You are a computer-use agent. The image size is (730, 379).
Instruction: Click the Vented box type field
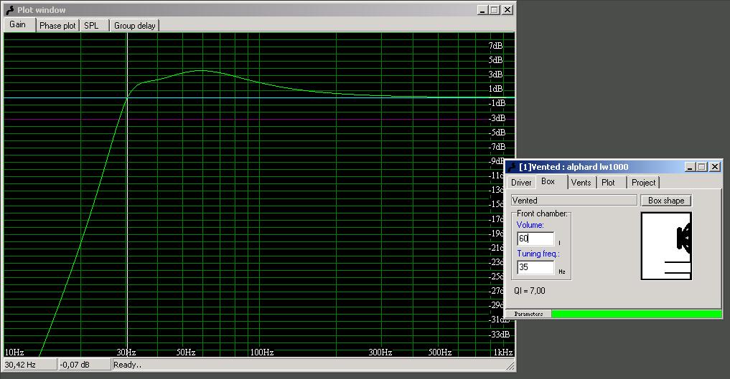574,200
